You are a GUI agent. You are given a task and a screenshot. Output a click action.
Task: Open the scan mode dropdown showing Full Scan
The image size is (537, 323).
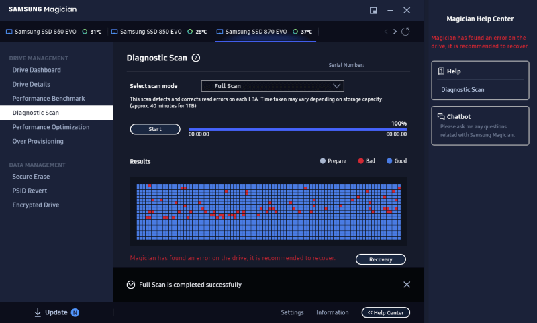(x=273, y=86)
